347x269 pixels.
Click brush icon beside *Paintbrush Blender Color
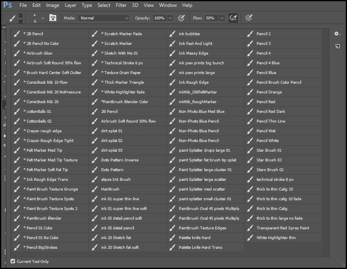[x=94, y=102]
